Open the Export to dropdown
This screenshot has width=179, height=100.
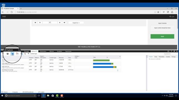(76, 23)
